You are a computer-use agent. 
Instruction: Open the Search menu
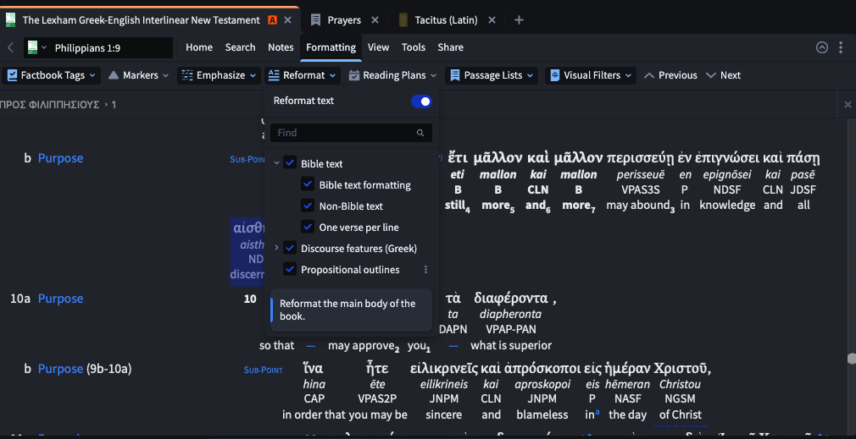[240, 47]
